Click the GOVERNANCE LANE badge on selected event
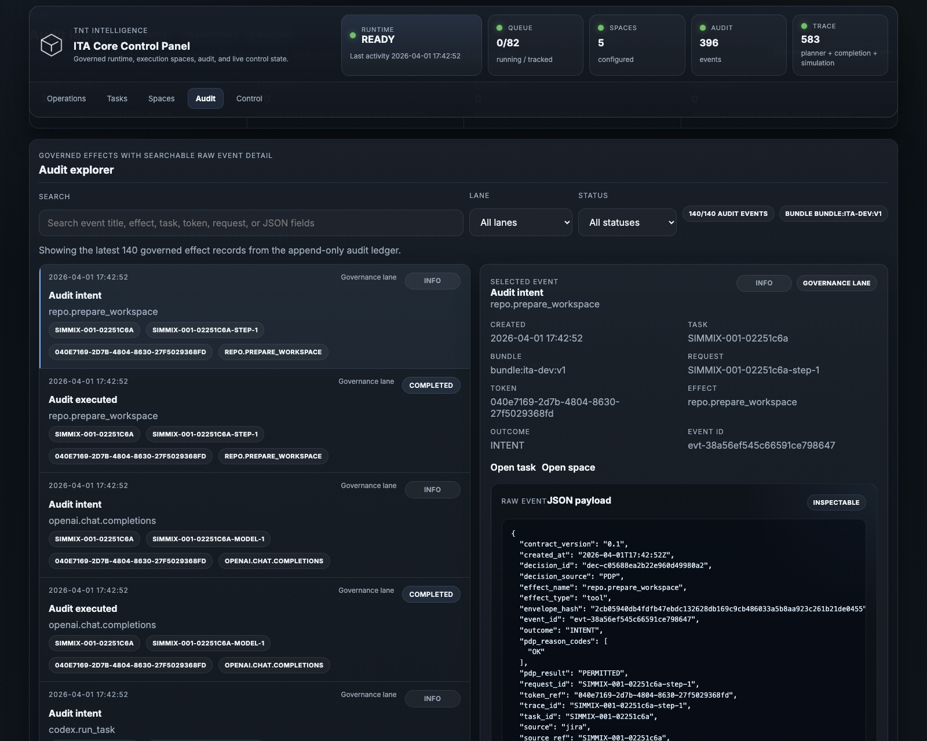The width and height of the screenshot is (927, 741). pyautogui.click(x=837, y=283)
